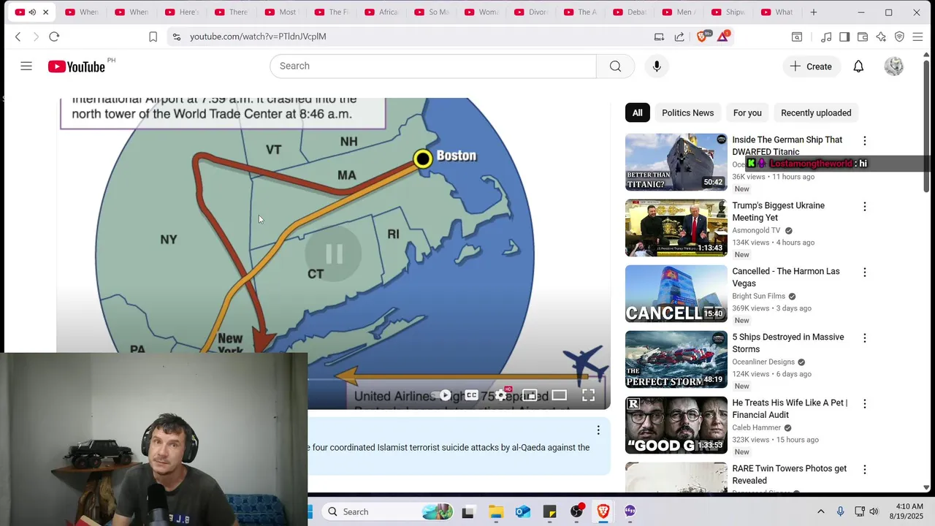Start voice search with the microphone icon
Image resolution: width=935 pixels, height=526 pixels.
click(x=657, y=66)
